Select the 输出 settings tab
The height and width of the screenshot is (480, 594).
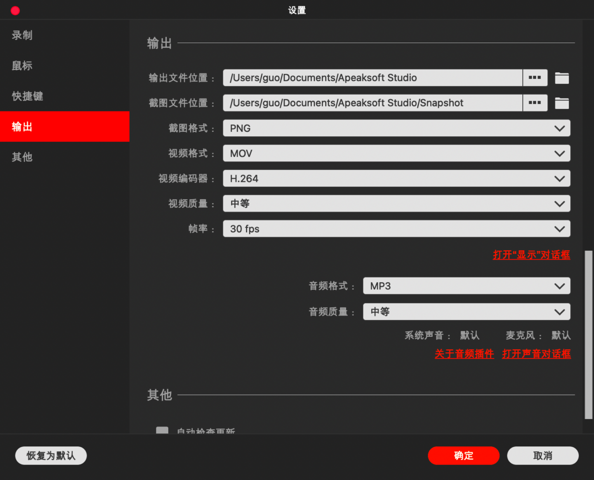coord(64,127)
